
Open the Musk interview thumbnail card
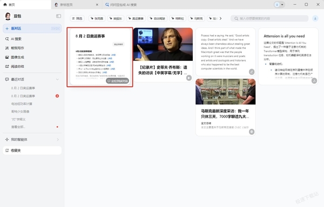[x=225, y=92]
